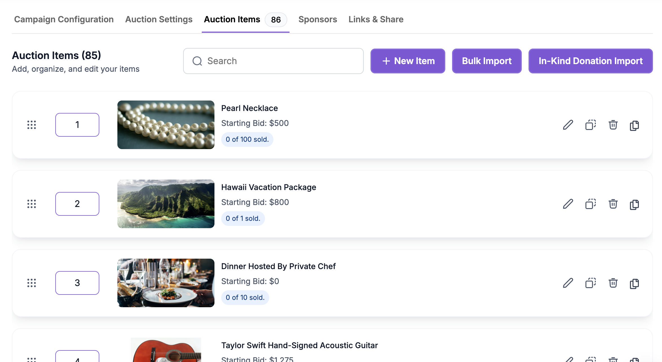Open Bulk Import
Viewport: 662px width, 362px height.
(x=487, y=61)
